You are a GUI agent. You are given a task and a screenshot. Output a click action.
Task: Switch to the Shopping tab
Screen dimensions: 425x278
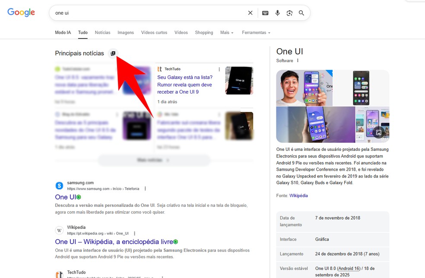[x=204, y=32]
